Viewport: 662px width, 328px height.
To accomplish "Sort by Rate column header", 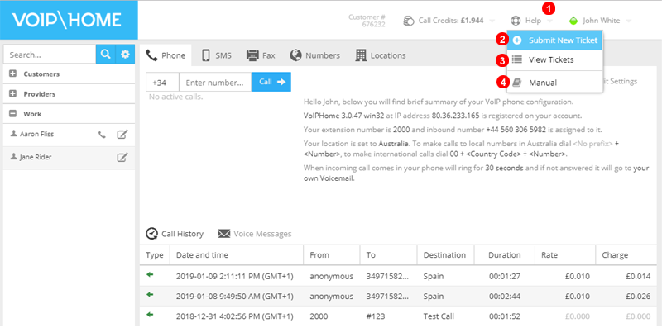I will 565,255.
